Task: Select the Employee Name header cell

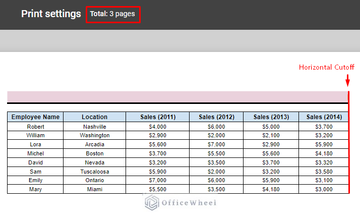Action: (x=35, y=117)
